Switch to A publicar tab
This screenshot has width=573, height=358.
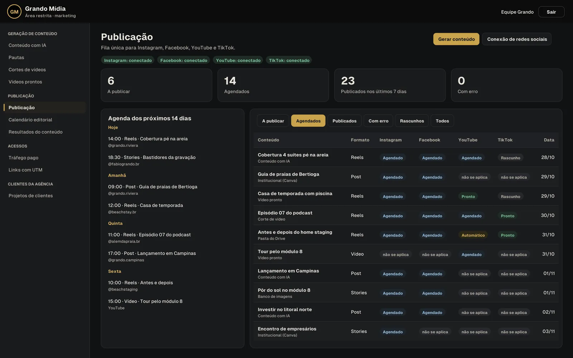click(273, 121)
